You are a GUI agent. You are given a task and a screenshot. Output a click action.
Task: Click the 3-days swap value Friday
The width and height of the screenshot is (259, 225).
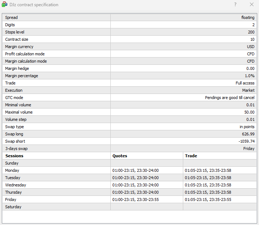point(249,149)
